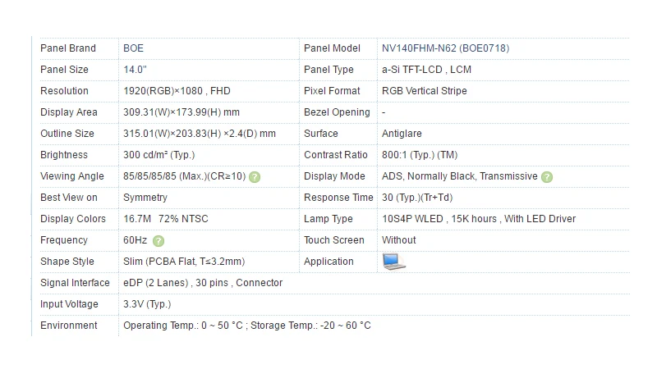Screen dimensions: 657x369
Task: Click the 309.31(W)×173.99(H) mm display area
Action: click(x=181, y=112)
